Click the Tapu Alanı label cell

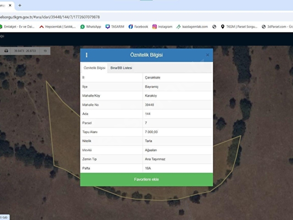(112, 132)
